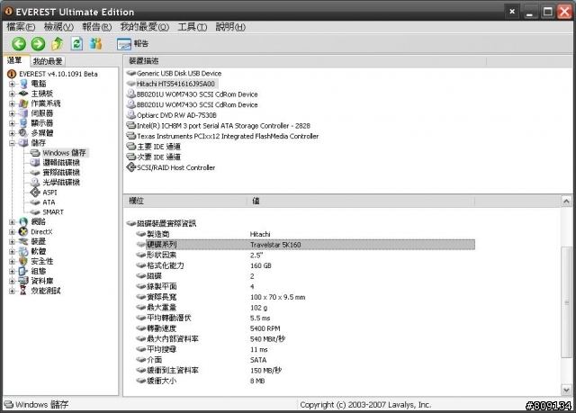The height and width of the screenshot is (413, 576).
Task: Expand the 電腦 tree node
Action: coord(12,84)
